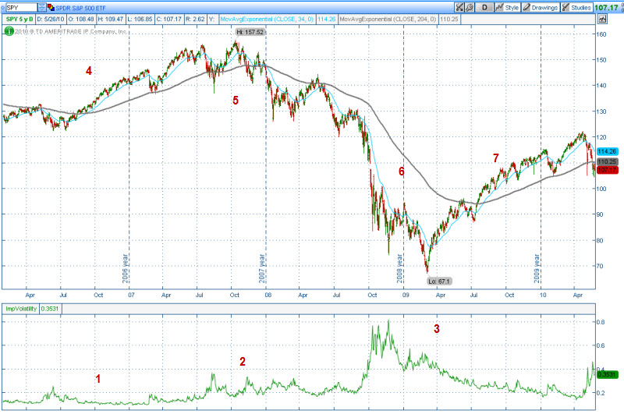The image size is (624, 414).
Task: Click the 114.26 value beside 34-period EMA label
Action: [326, 19]
